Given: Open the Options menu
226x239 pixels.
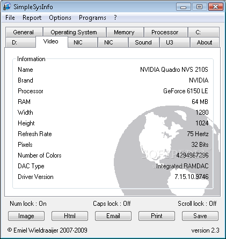Looking at the screenshot, I should tap(60, 18).
